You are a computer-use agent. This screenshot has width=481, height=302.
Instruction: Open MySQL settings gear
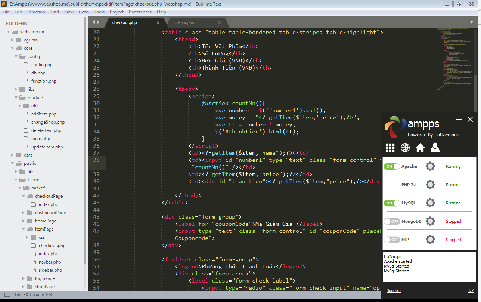coord(430,203)
